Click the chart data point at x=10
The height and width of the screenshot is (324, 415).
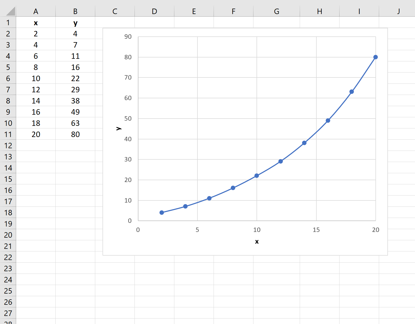tap(257, 176)
